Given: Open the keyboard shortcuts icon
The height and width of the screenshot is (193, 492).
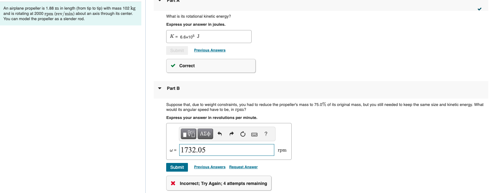Looking at the screenshot, I should tap(254, 134).
